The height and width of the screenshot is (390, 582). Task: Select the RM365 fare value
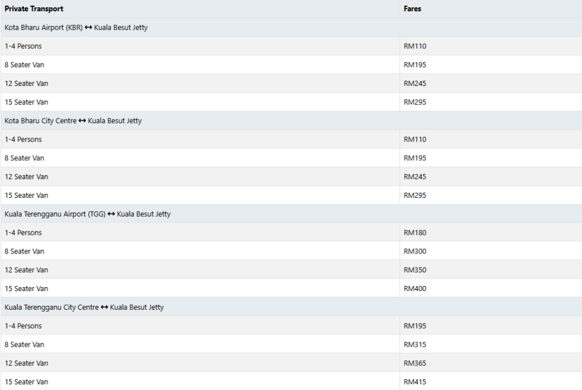coord(415,363)
